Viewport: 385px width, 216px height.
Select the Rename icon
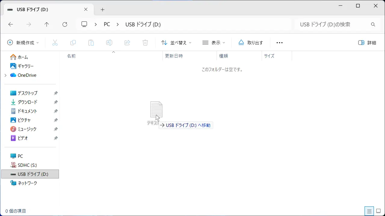[109, 42]
